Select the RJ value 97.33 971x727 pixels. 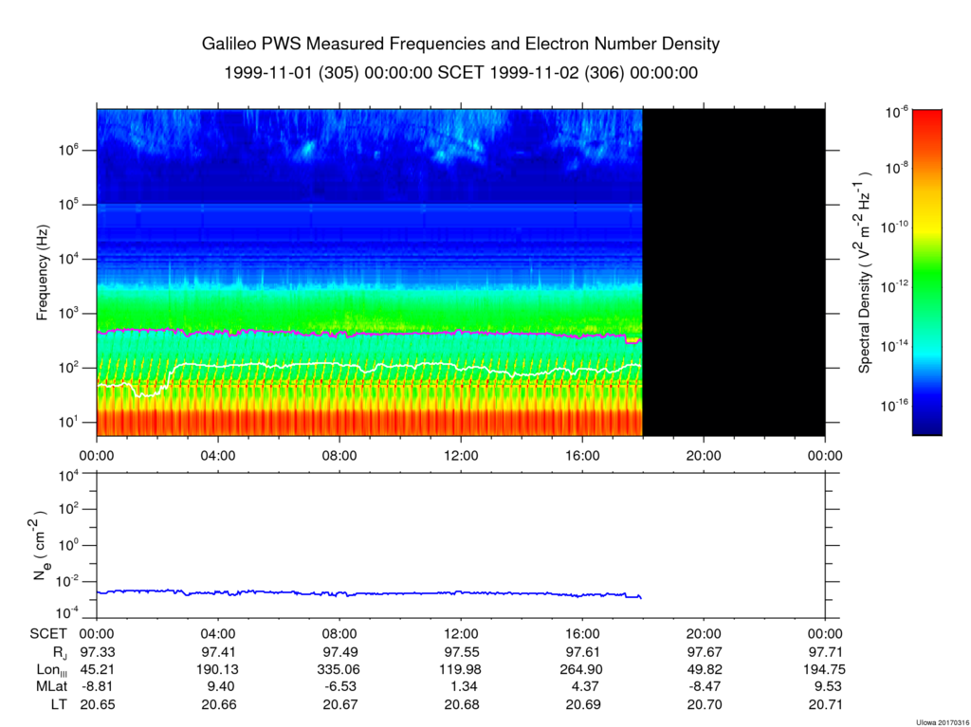click(98, 652)
